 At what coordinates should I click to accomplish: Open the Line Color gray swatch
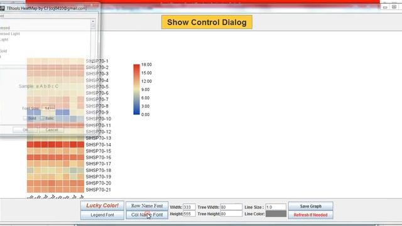coord(276,213)
